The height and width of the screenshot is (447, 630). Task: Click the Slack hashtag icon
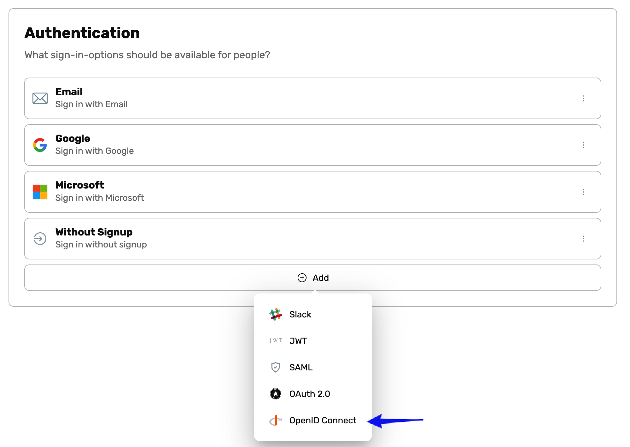click(276, 314)
